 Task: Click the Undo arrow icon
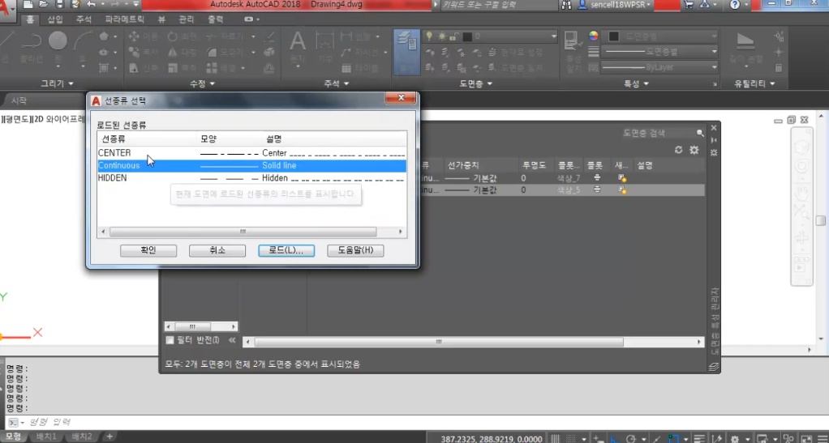(x=90, y=4)
